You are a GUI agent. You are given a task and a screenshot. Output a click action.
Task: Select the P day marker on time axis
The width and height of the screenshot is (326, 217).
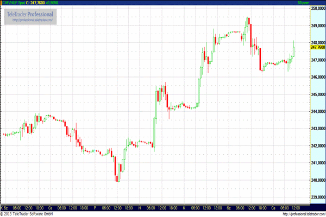95,208
